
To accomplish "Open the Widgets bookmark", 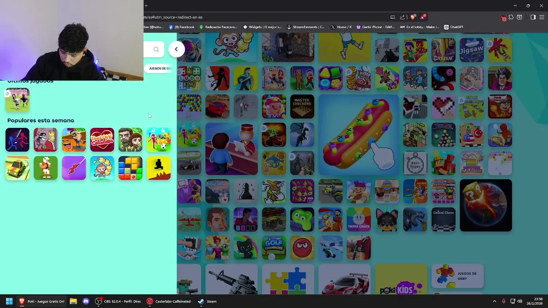I will point(262,27).
